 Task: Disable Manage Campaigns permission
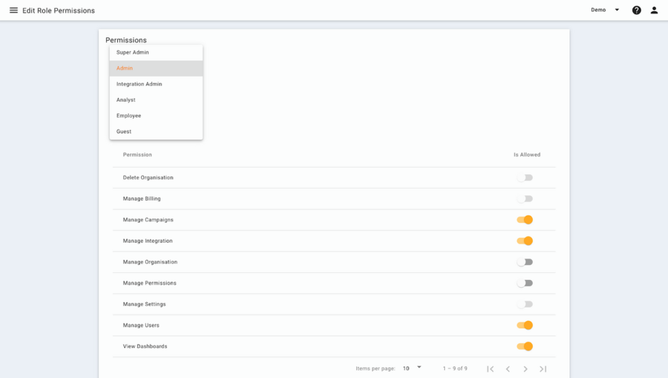pos(525,220)
